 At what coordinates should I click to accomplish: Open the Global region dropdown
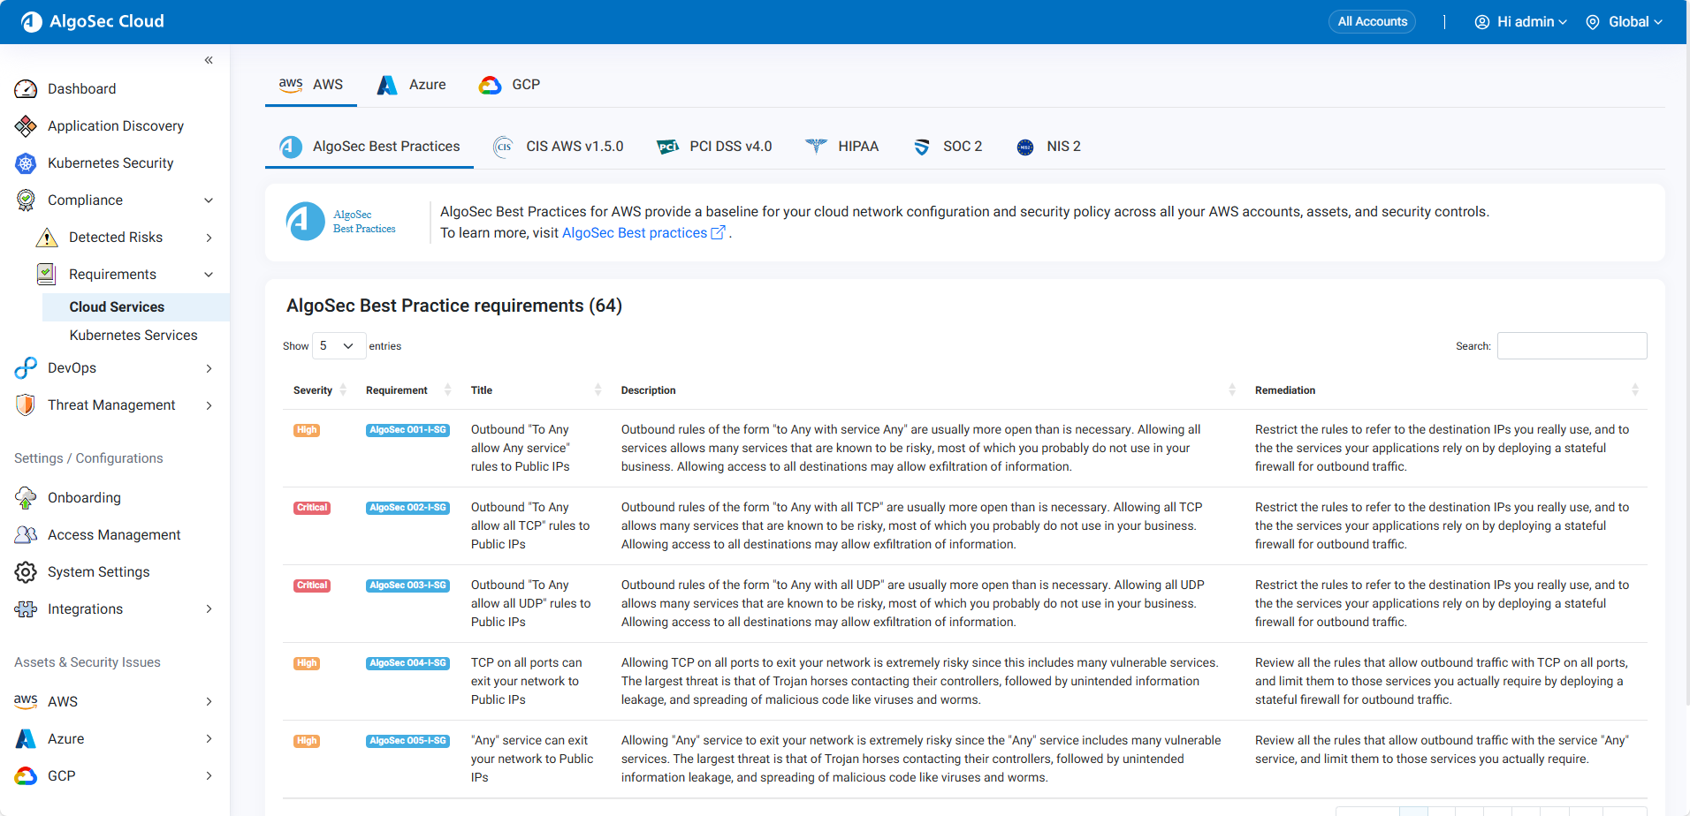pyautogui.click(x=1625, y=22)
